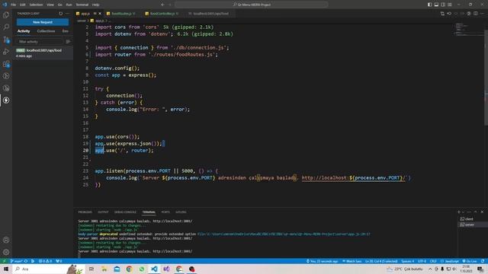
Task: Open the Thunder Client more actions menu
Action: pyautogui.click(x=68, y=14)
